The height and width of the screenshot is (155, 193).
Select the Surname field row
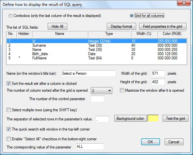click(x=97, y=45)
